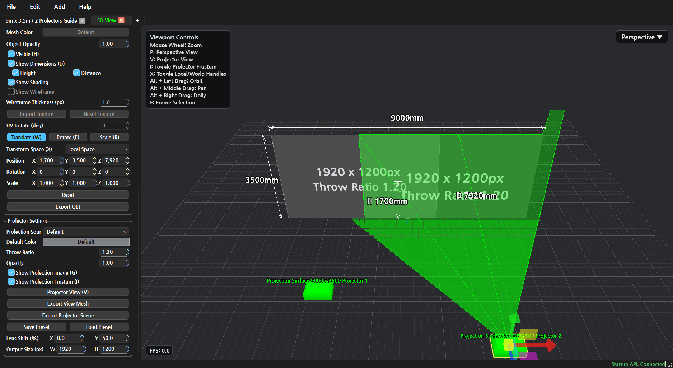Click Startup API: Connected status text
This screenshot has height=368, width=673.
click(638, 364)
